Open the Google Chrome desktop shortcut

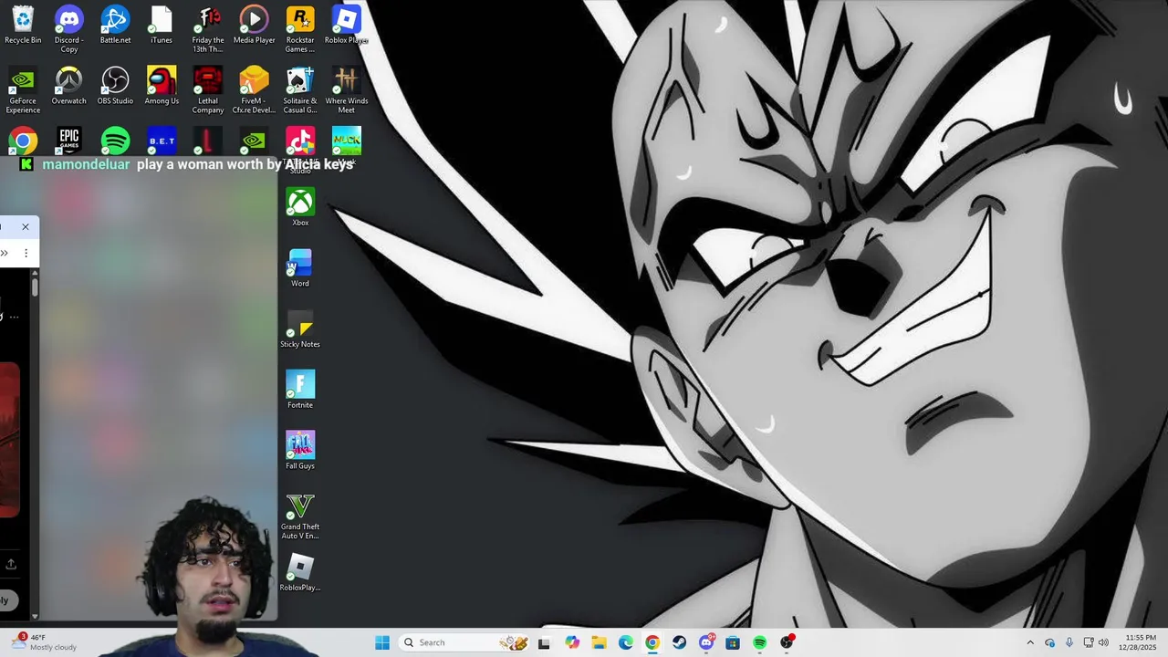[x=23, y=141]
